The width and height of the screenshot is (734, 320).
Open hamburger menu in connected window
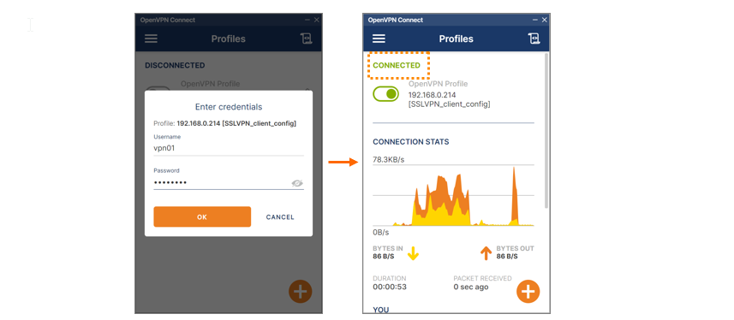click(x=379, y=39)
